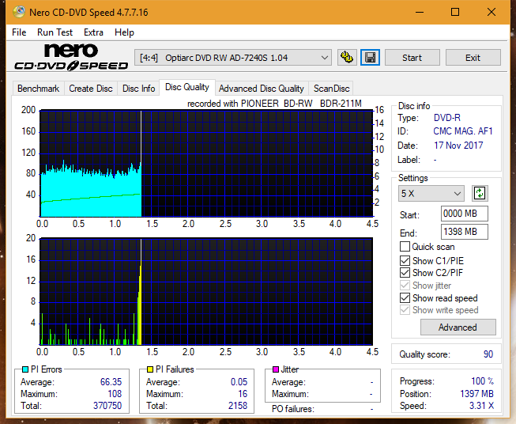
Task: Maximize the Nero window
Action: (x=455, y=12)
